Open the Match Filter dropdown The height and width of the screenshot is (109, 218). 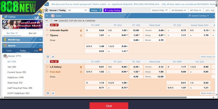point(160,10)
